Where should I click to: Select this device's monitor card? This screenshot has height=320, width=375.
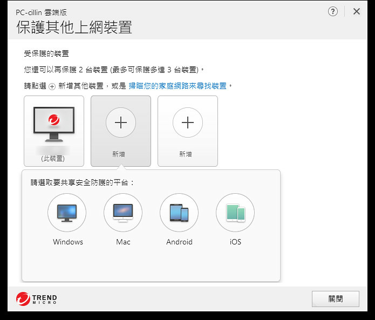[54, 131]
